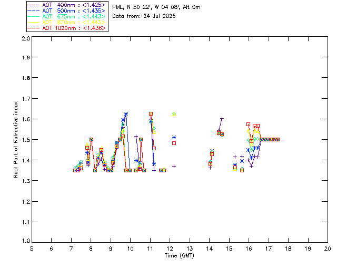Click the x-axis tick label 10
337x269 pixels.
click(x=130, y=249)
